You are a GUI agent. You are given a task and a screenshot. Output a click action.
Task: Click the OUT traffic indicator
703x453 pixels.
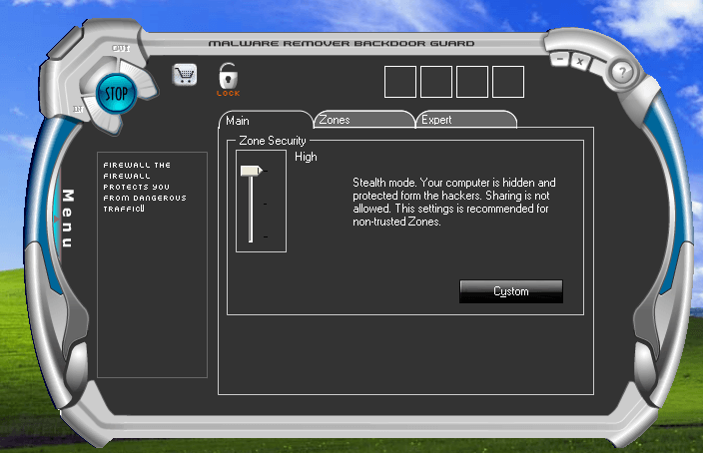point(121,48)
